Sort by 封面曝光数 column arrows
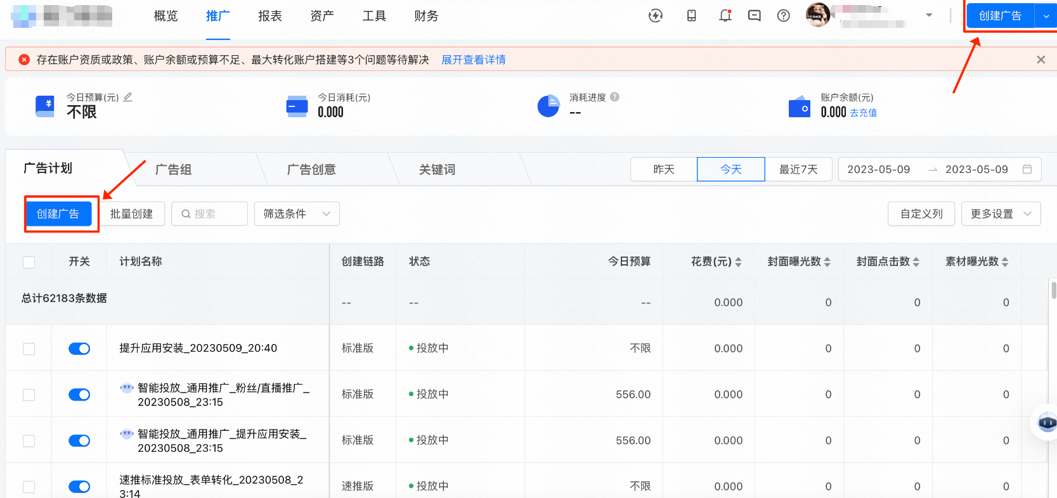 point(827,262)
